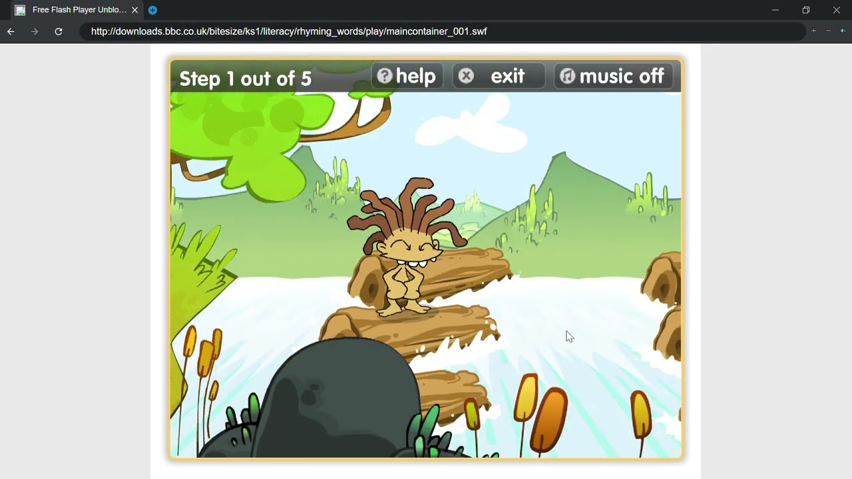Click the 'Step 1 out of 5' text
The image size is (852, 479).
tap(246, 79)
